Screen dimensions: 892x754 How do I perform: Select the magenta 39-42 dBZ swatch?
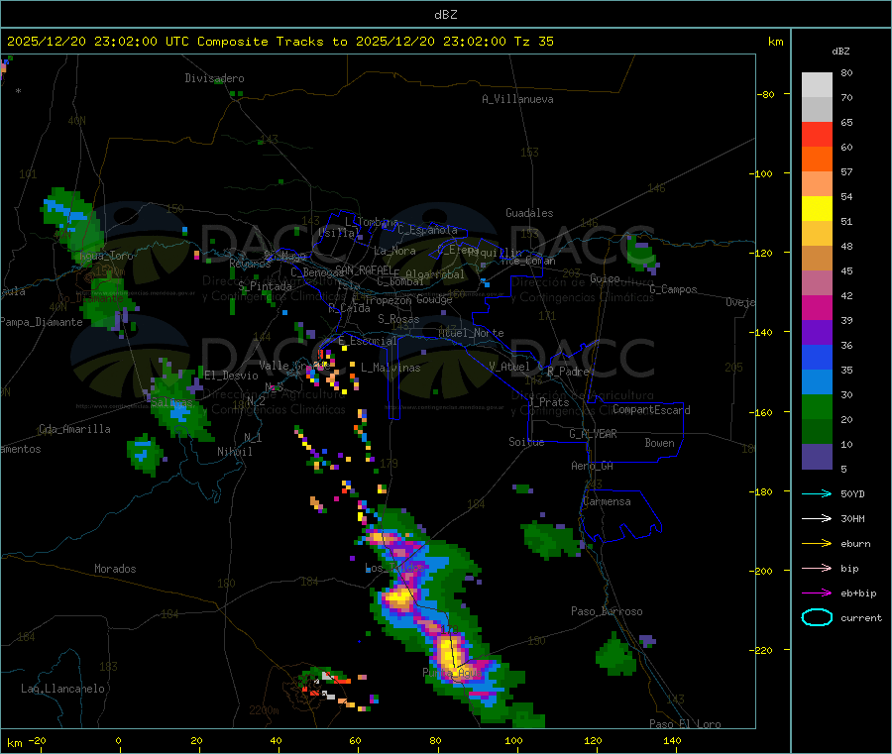817,307
